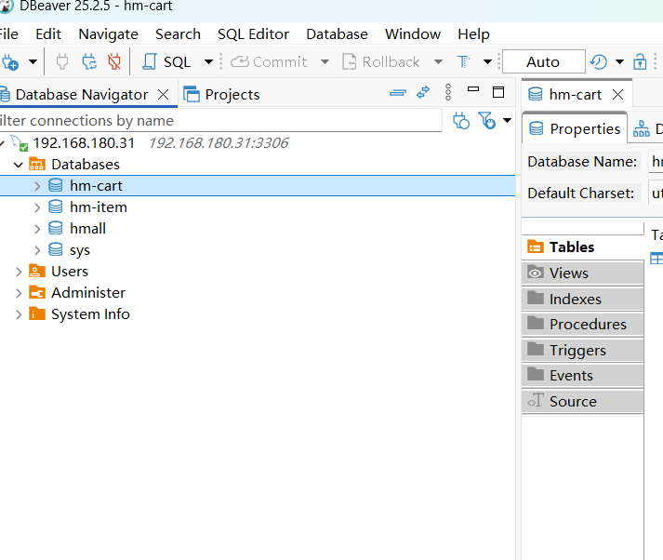Click the connection filter plug icon

point(461,121)
